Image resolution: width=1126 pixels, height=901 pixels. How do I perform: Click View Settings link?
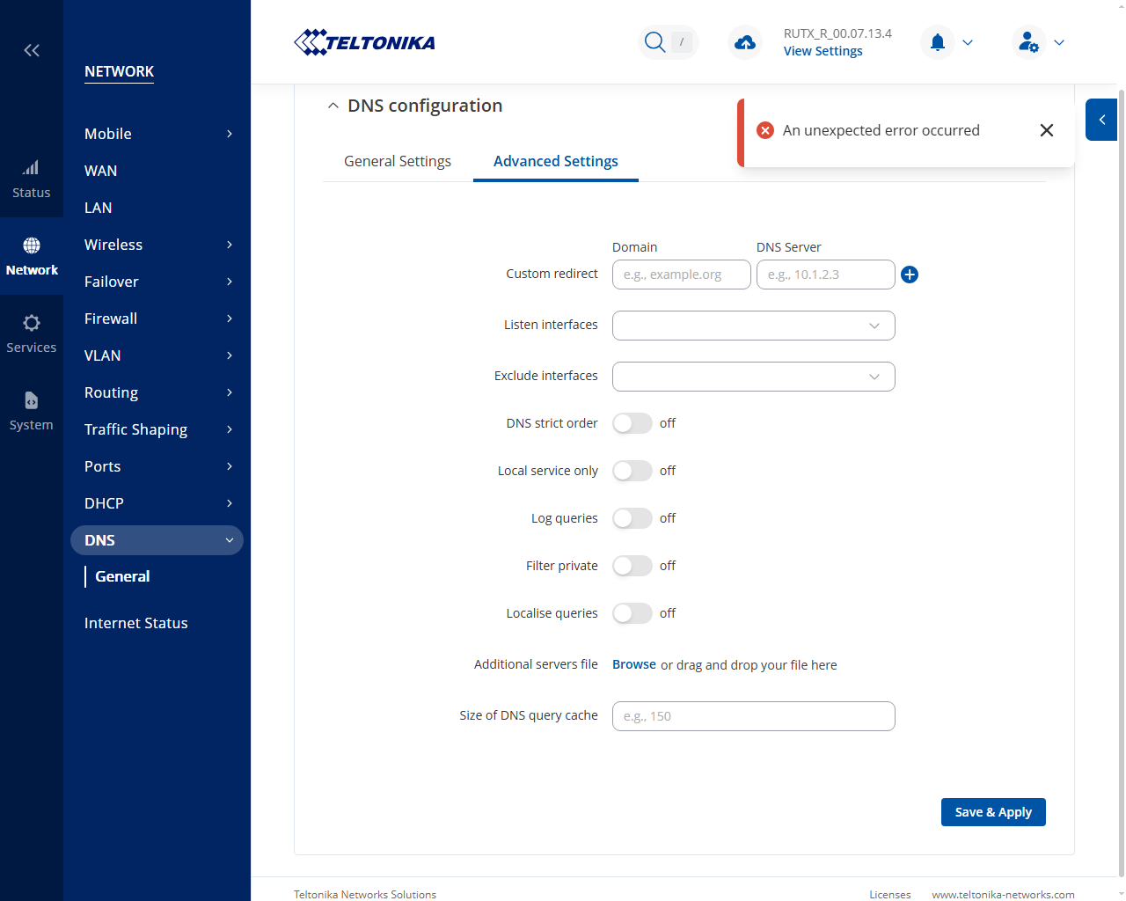point(823,51)
